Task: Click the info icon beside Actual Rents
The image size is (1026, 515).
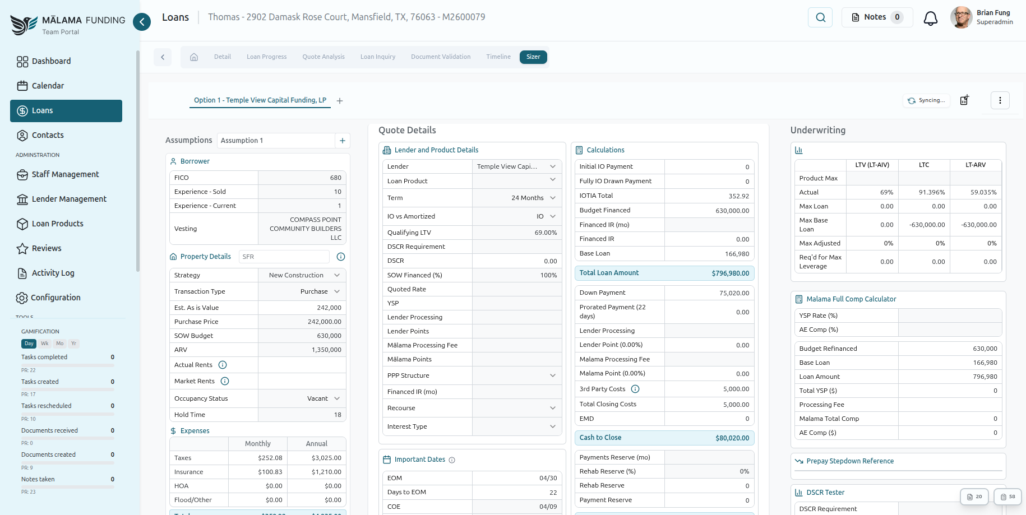Action: pos(222,365)
